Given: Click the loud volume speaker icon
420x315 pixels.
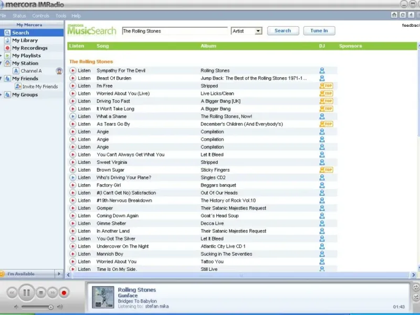Looking at the screenshot, I should 60,307.
